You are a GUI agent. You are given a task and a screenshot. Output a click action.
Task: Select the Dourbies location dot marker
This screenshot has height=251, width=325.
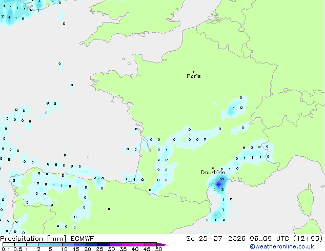tap(213, 168)
